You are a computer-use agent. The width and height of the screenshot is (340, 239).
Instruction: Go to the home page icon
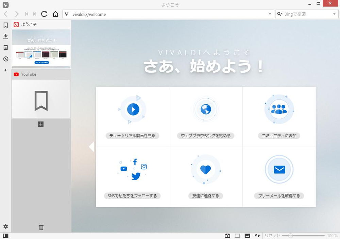click(x=55, y=14)
